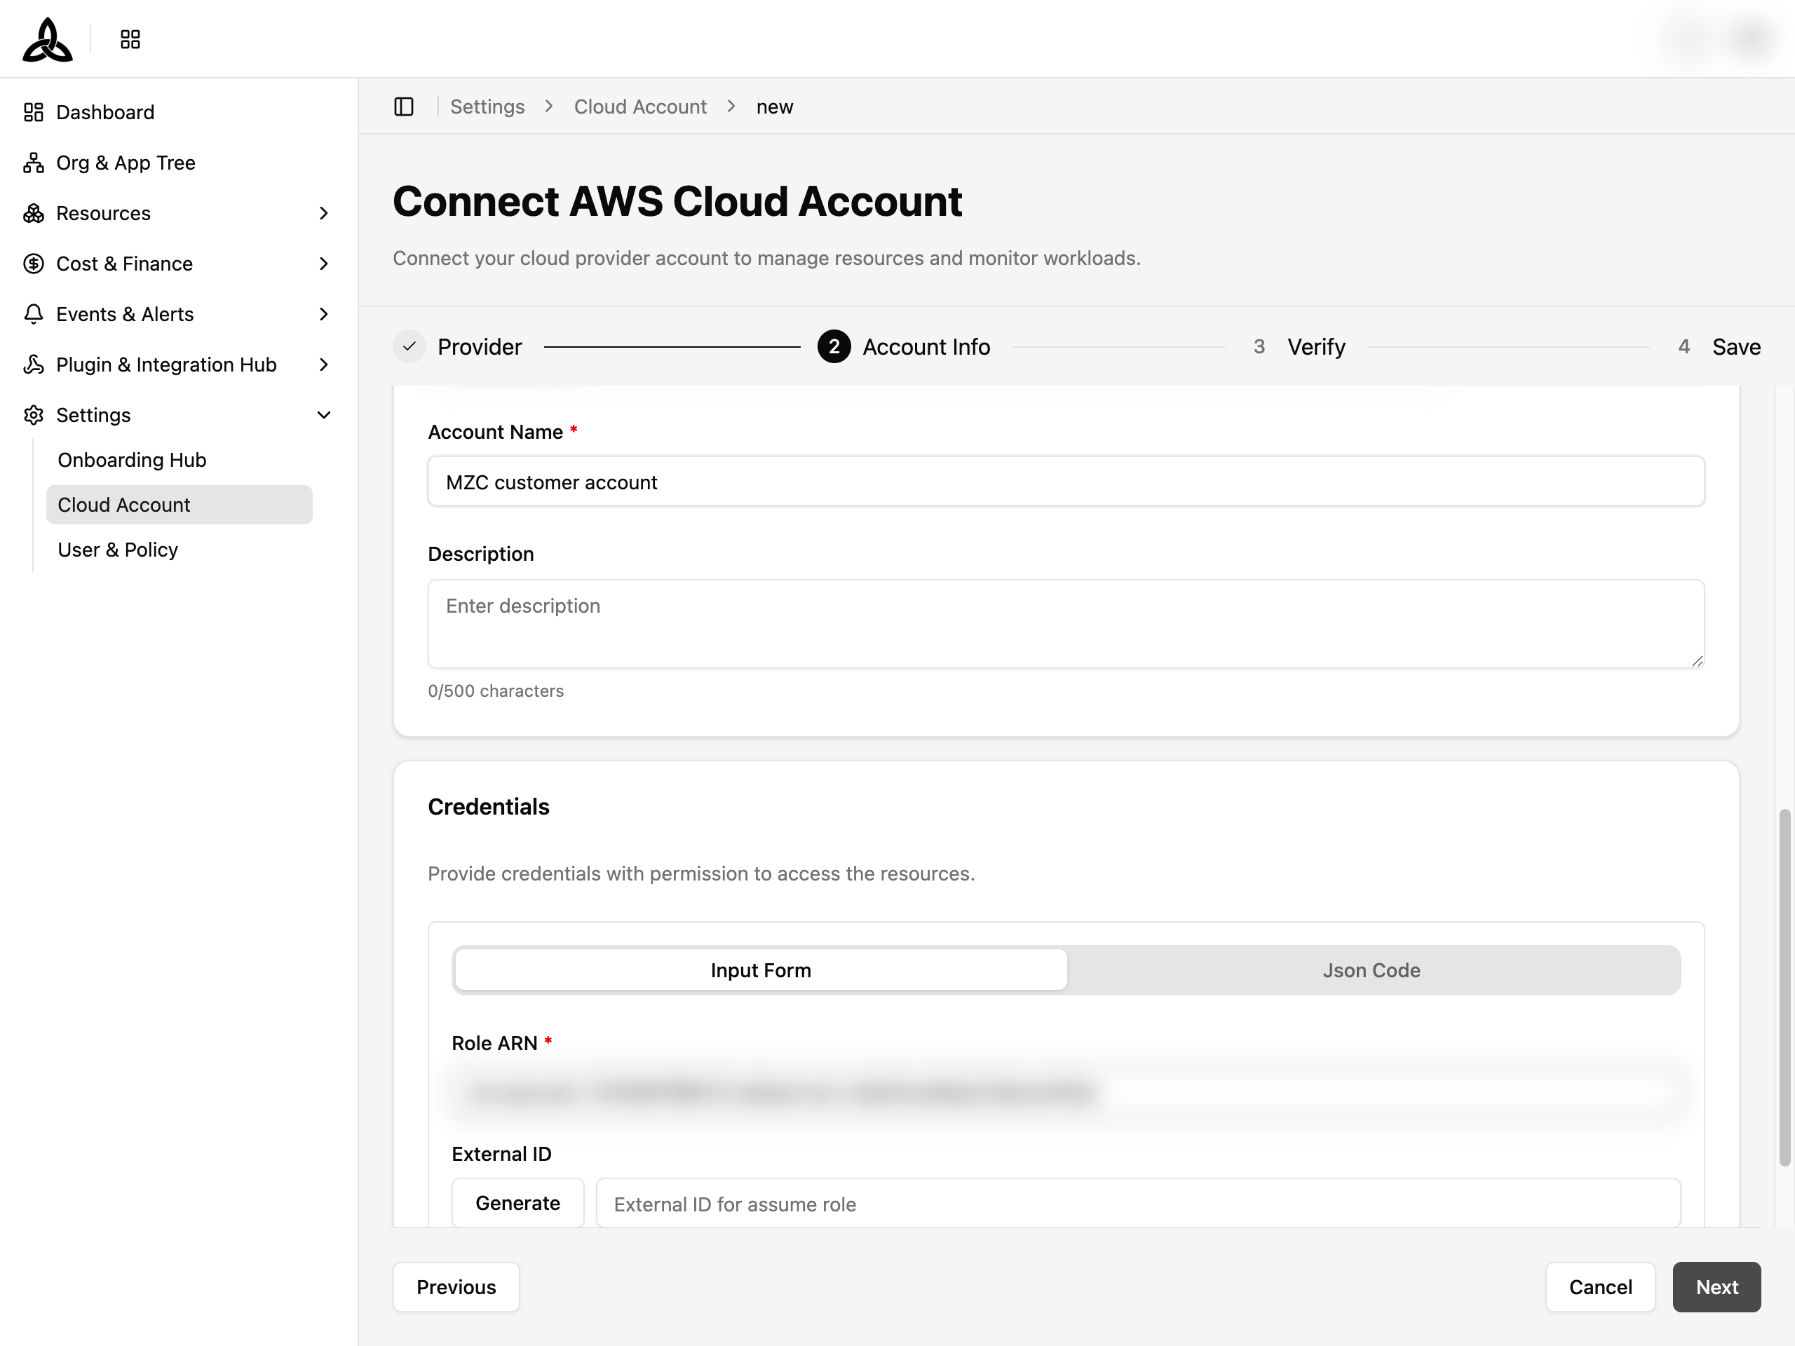Viewport: 1795px width, 1346px height.
Task: Click the Events & Alerts sidebar label
Action: pyautogui.click(x=125, y=313)
